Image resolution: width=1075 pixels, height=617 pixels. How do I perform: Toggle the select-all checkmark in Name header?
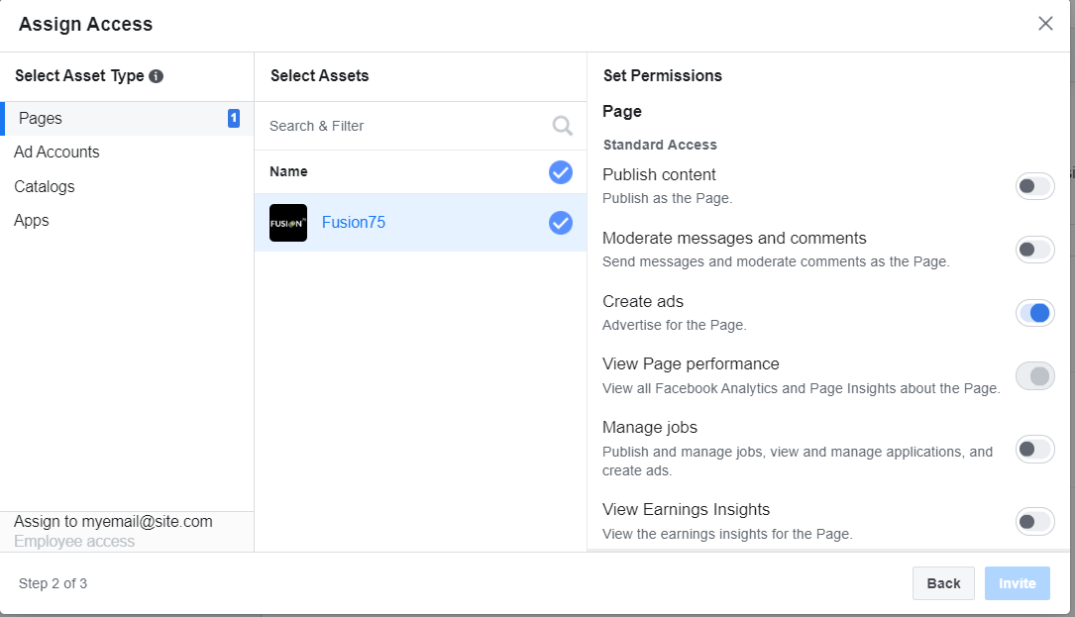561,172
